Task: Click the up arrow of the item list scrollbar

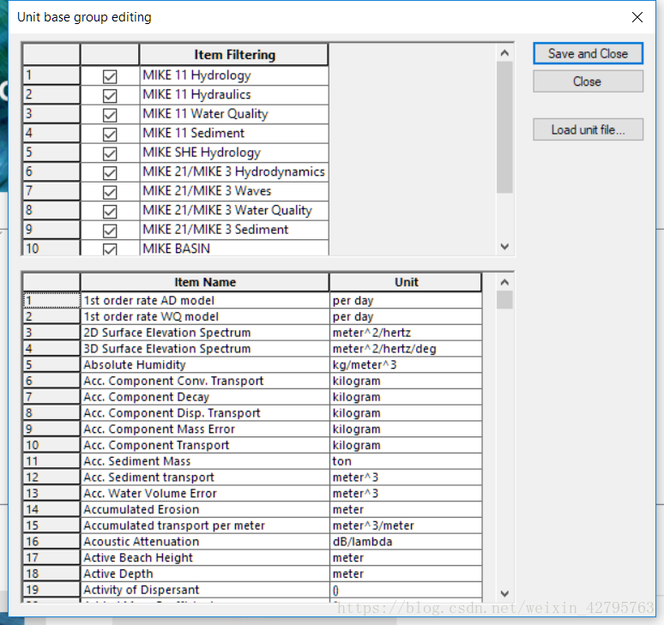Action: click(504, 282)
